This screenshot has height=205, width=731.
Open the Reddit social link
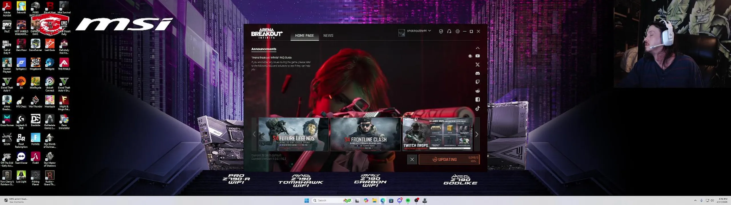pos(477,91)
